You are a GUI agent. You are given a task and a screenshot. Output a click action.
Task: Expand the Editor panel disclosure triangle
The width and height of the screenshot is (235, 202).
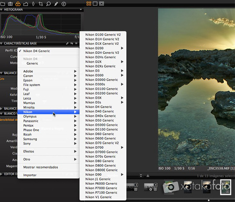coord(2,174)
